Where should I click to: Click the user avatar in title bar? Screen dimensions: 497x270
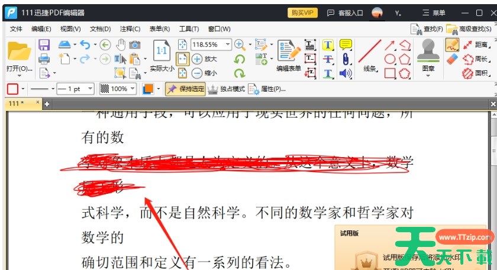click(x=377, y=12)
